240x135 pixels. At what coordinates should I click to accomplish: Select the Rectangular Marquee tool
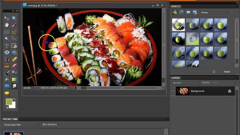(x=7, y=32)
